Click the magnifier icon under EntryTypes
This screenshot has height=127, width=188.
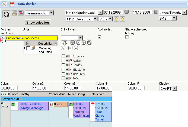[x=70, y=48]
